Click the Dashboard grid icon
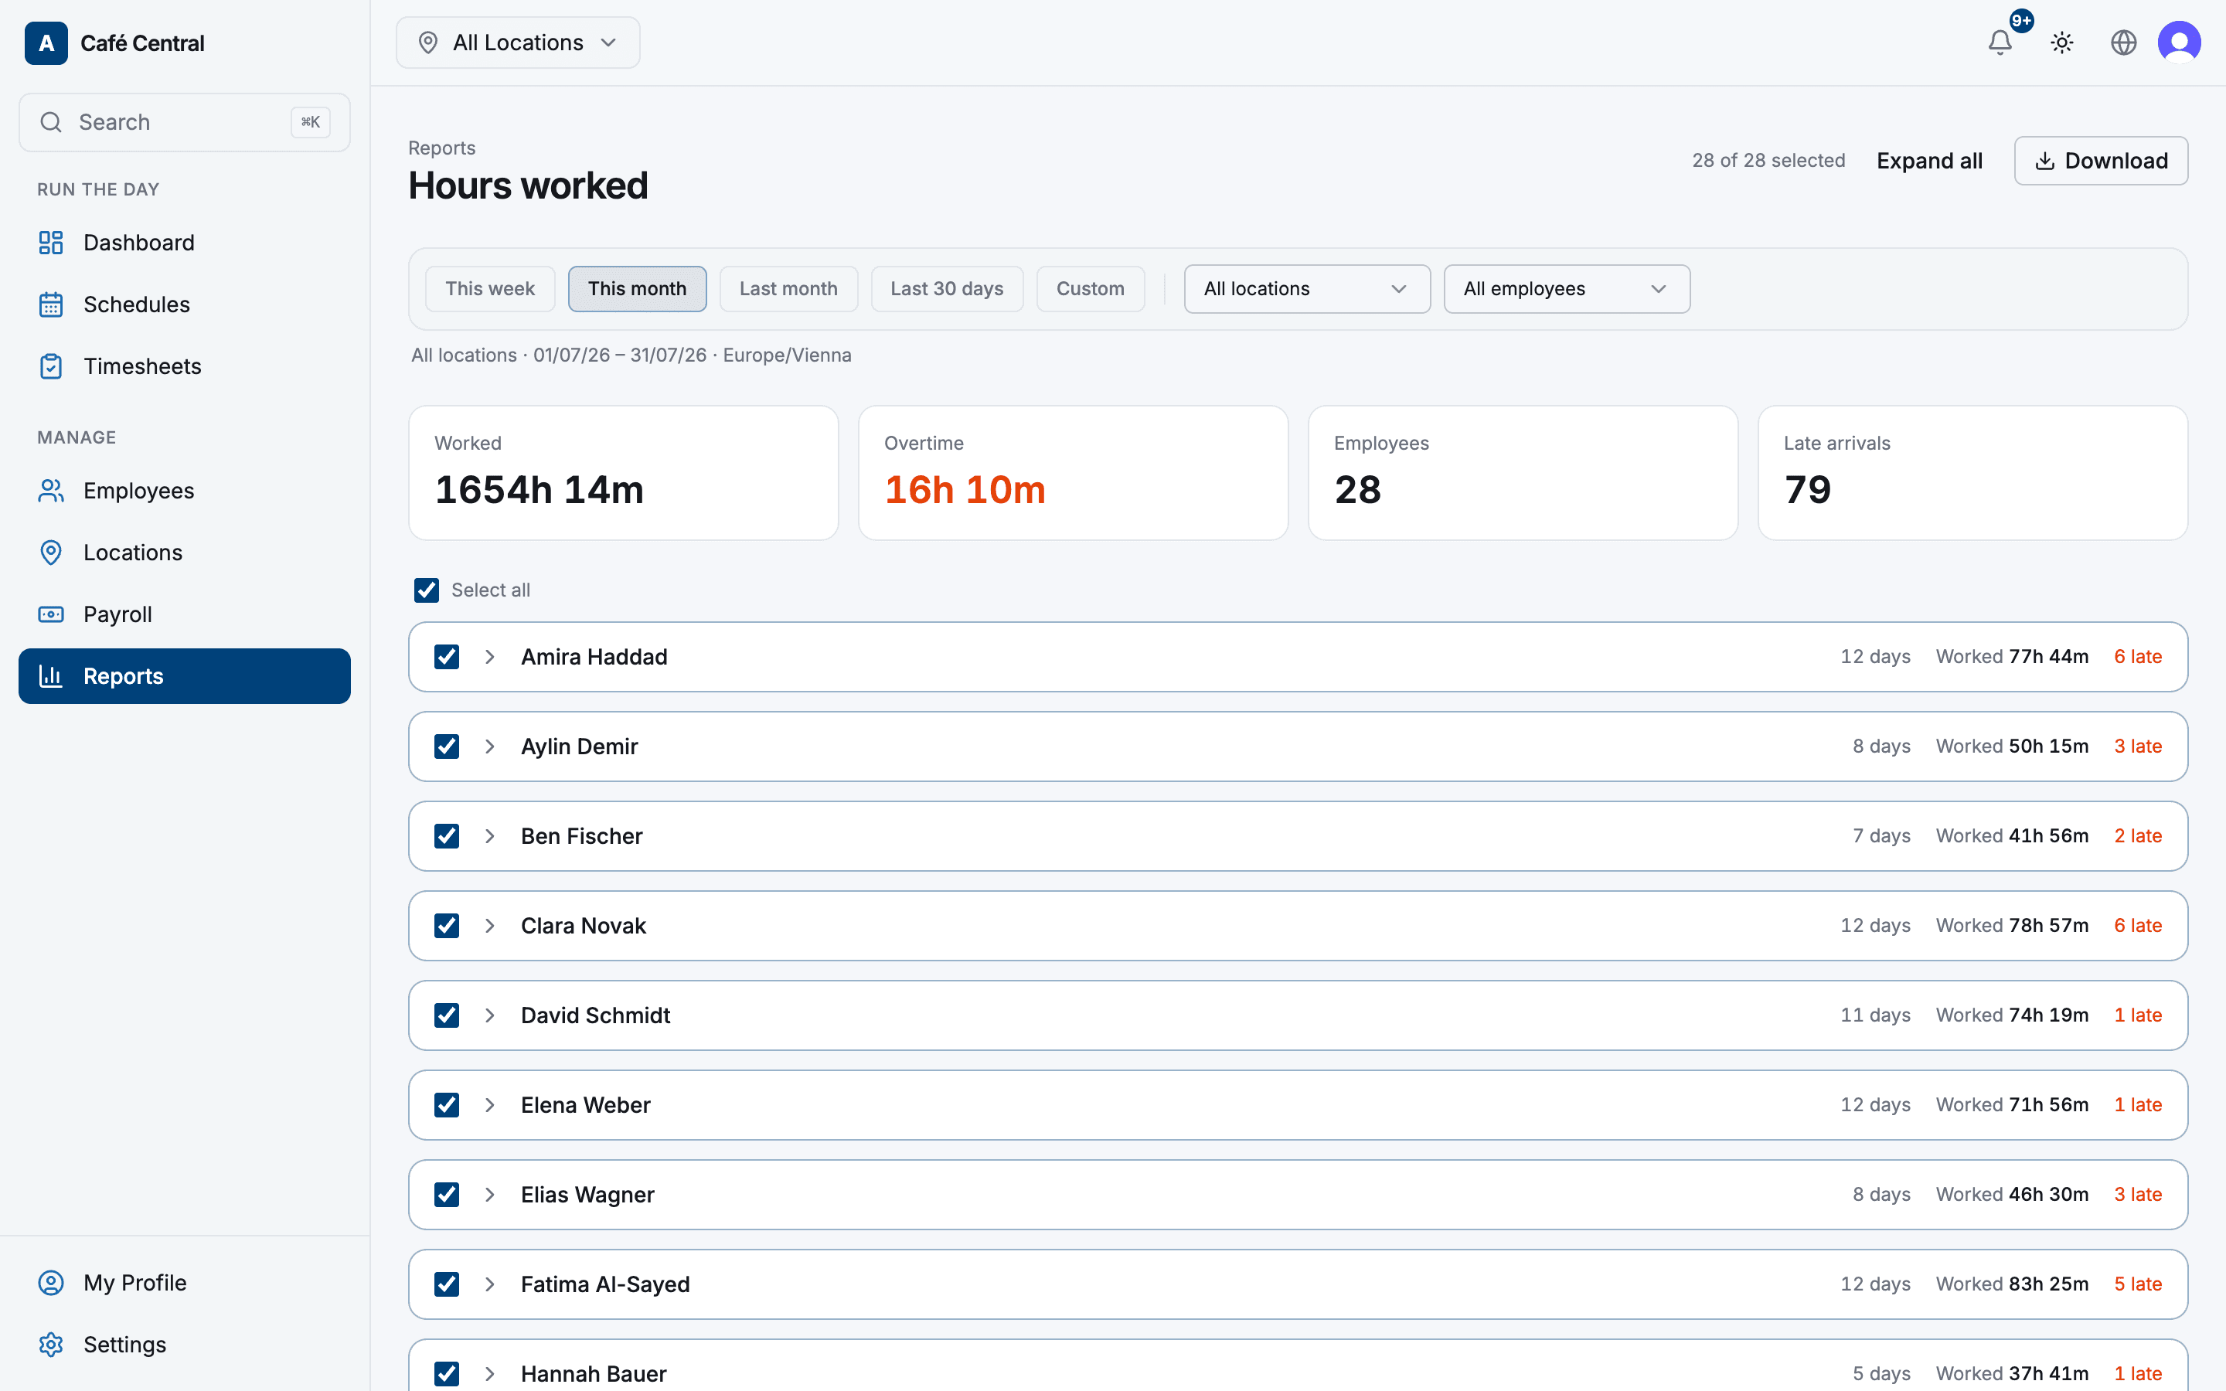2226x1391 pixels. click(50, 243)
